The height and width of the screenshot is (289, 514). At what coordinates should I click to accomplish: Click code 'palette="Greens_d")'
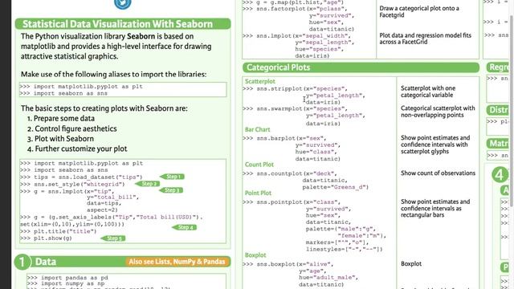click(336, 187)
